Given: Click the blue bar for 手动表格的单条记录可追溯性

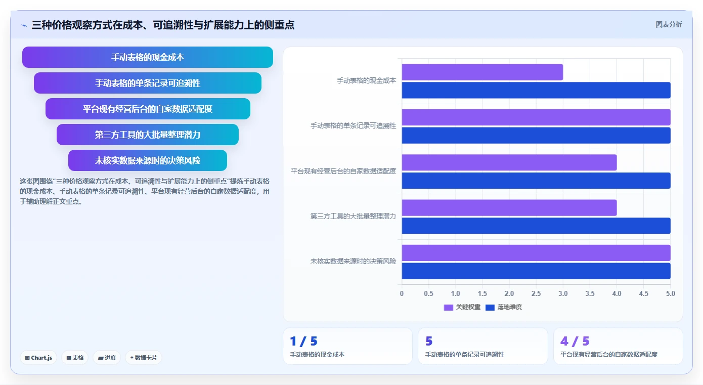Looking at the screenshot, I should [x=536, y=135].
